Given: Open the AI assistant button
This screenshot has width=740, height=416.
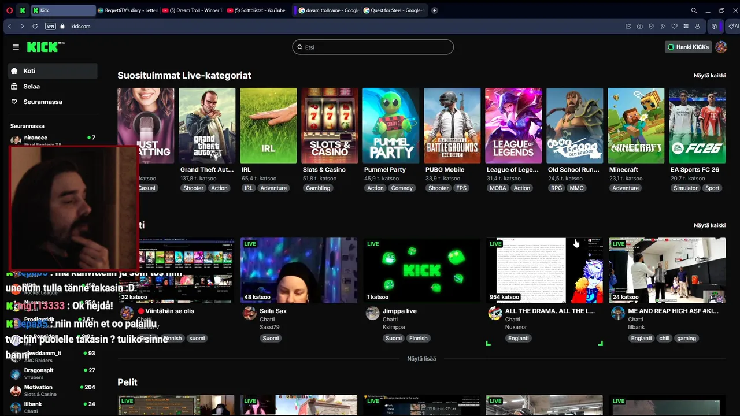Looking at the screenshot, I should (733, 26).
